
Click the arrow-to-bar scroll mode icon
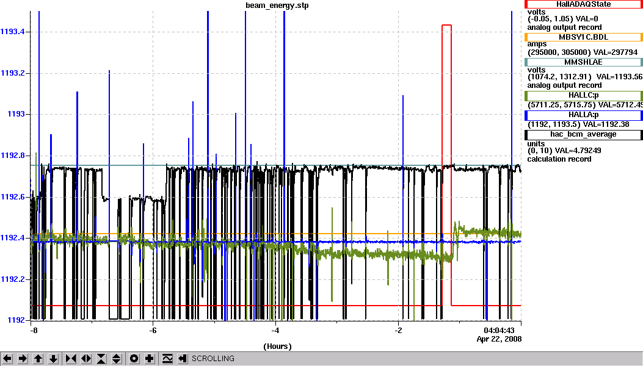183,359
